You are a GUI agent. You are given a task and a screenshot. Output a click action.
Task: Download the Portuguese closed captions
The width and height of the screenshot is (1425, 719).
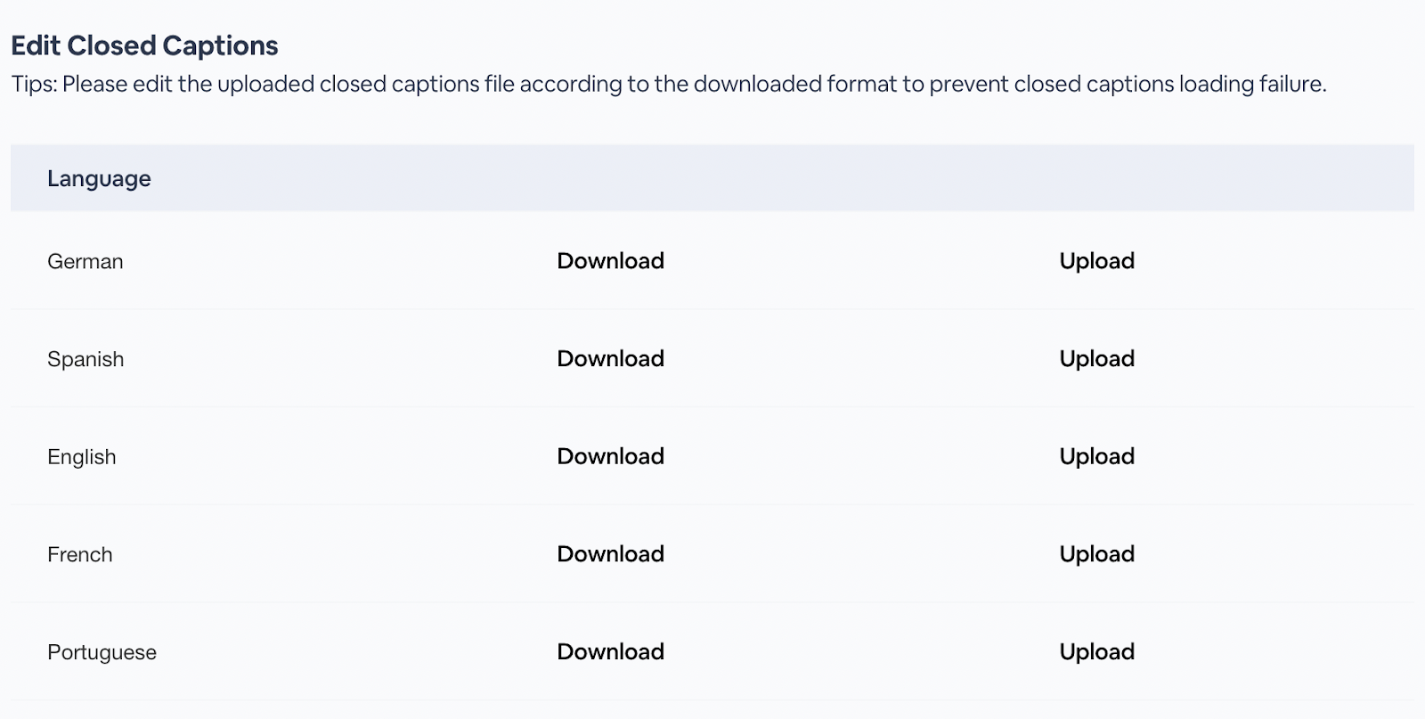[610, 652]
